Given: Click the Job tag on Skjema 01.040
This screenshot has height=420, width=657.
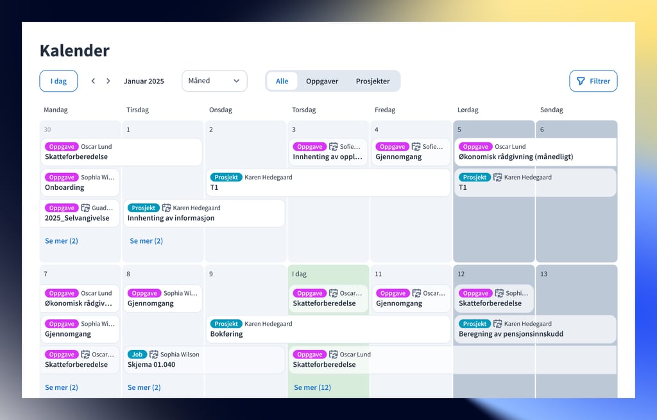Looking at the screenshot, I should pos(137,354).
